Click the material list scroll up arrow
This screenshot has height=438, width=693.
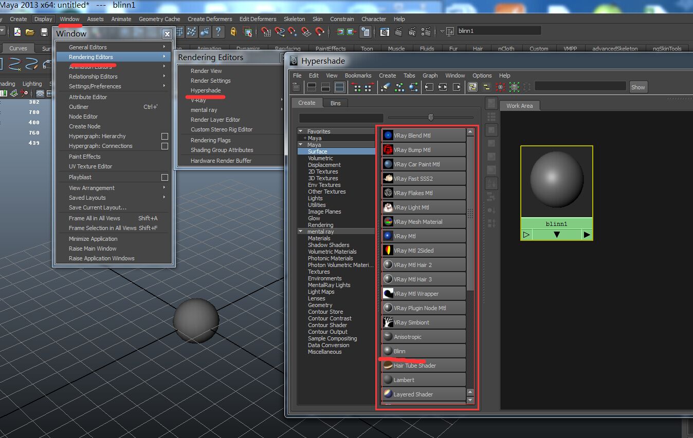pyautogui.click(x=470, y=132)
